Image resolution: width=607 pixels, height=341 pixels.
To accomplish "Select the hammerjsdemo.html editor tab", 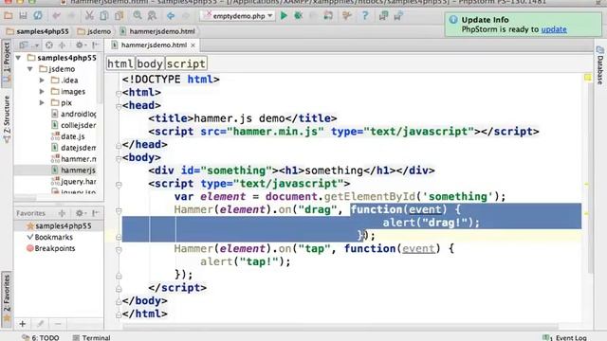I will pos(154,45).
